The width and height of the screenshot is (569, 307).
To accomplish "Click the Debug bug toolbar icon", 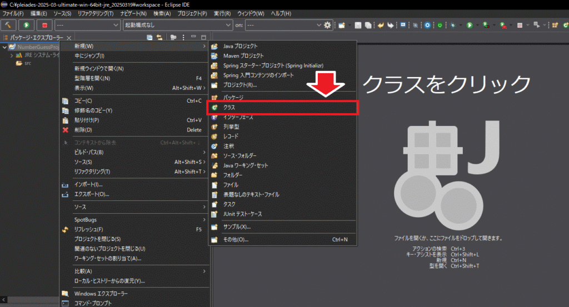I will tap(452, 25).
